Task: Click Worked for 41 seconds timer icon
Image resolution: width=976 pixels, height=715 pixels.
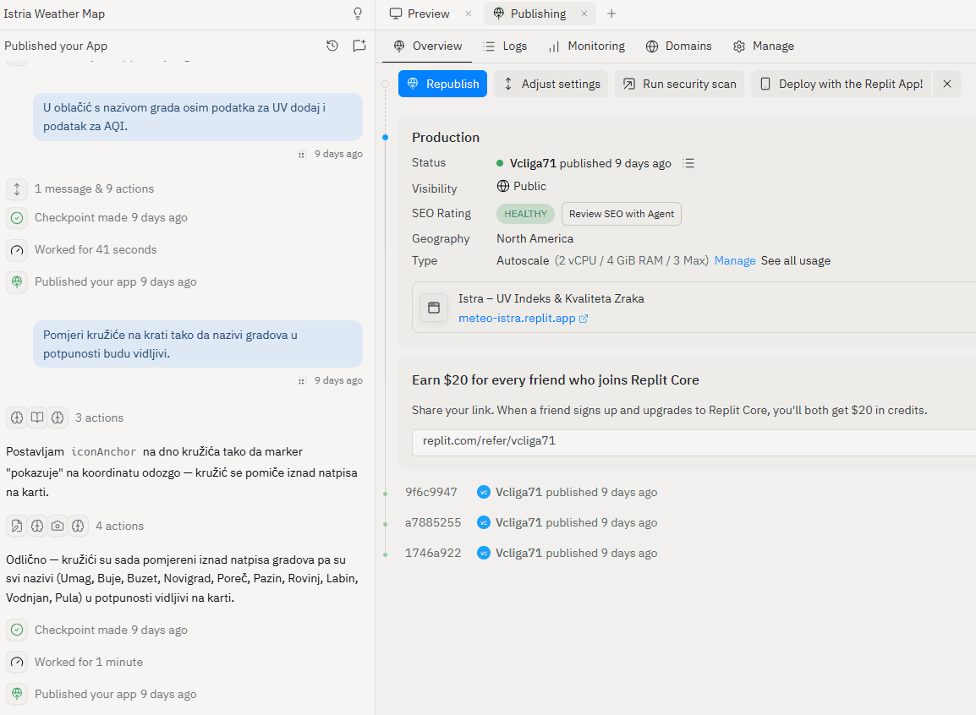Action: click(17, 250)
